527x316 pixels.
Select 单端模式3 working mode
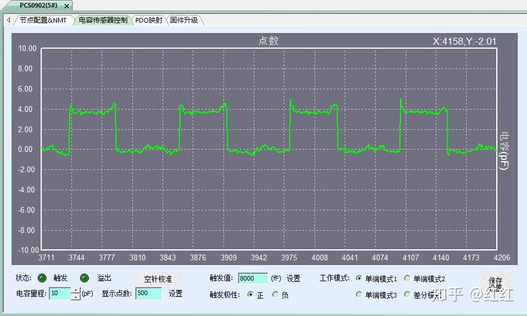coord(359,295)
